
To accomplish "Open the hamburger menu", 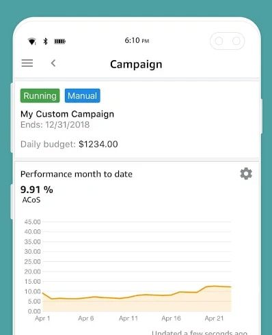I will click(x=27, y=63).
